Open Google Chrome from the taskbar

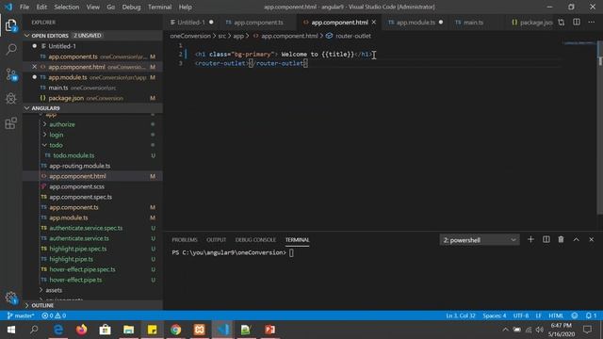[x=176, y=330]
